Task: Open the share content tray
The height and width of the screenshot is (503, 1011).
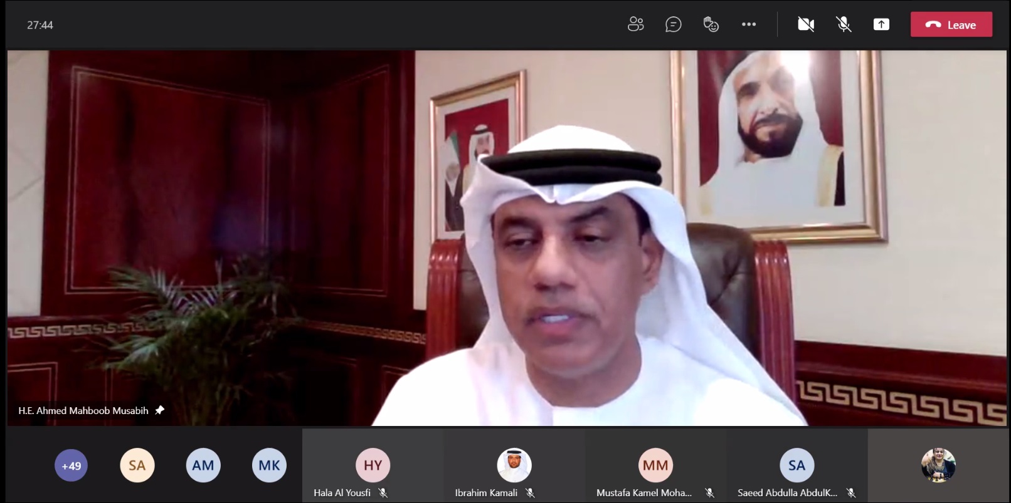Action: (881, 24)
